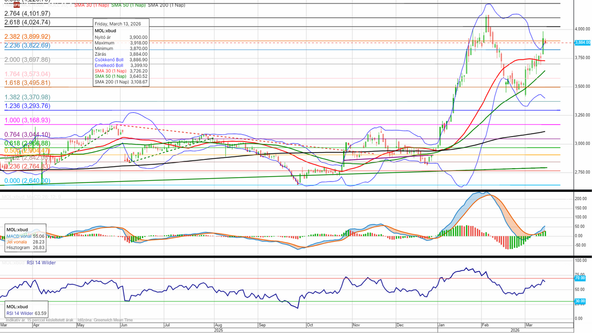Image resolution: width=592 pixels, height=333 pixels.
Task: Click the RSI 70.00 overbought level tag
Action: [x=581, y=278]
